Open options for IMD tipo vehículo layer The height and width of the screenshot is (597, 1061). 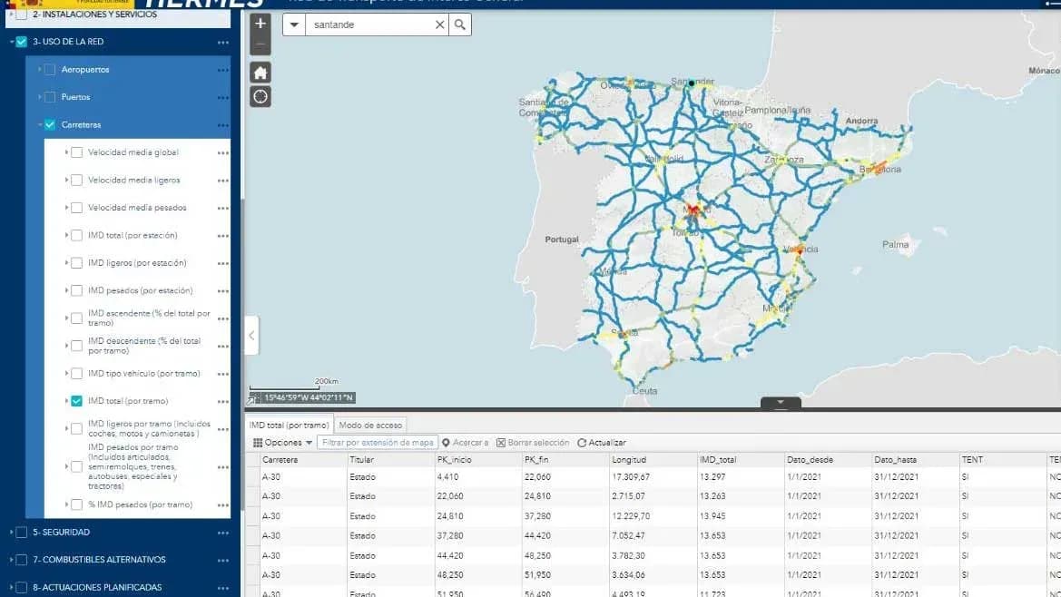222,374
